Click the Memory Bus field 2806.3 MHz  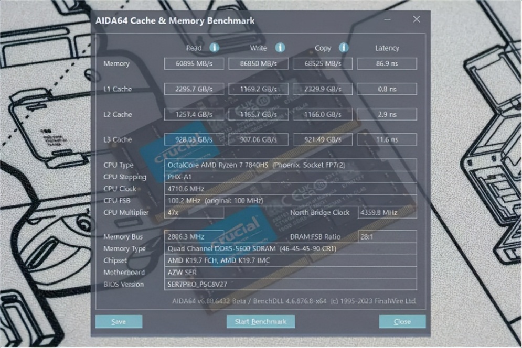click(x=194, y=236)
